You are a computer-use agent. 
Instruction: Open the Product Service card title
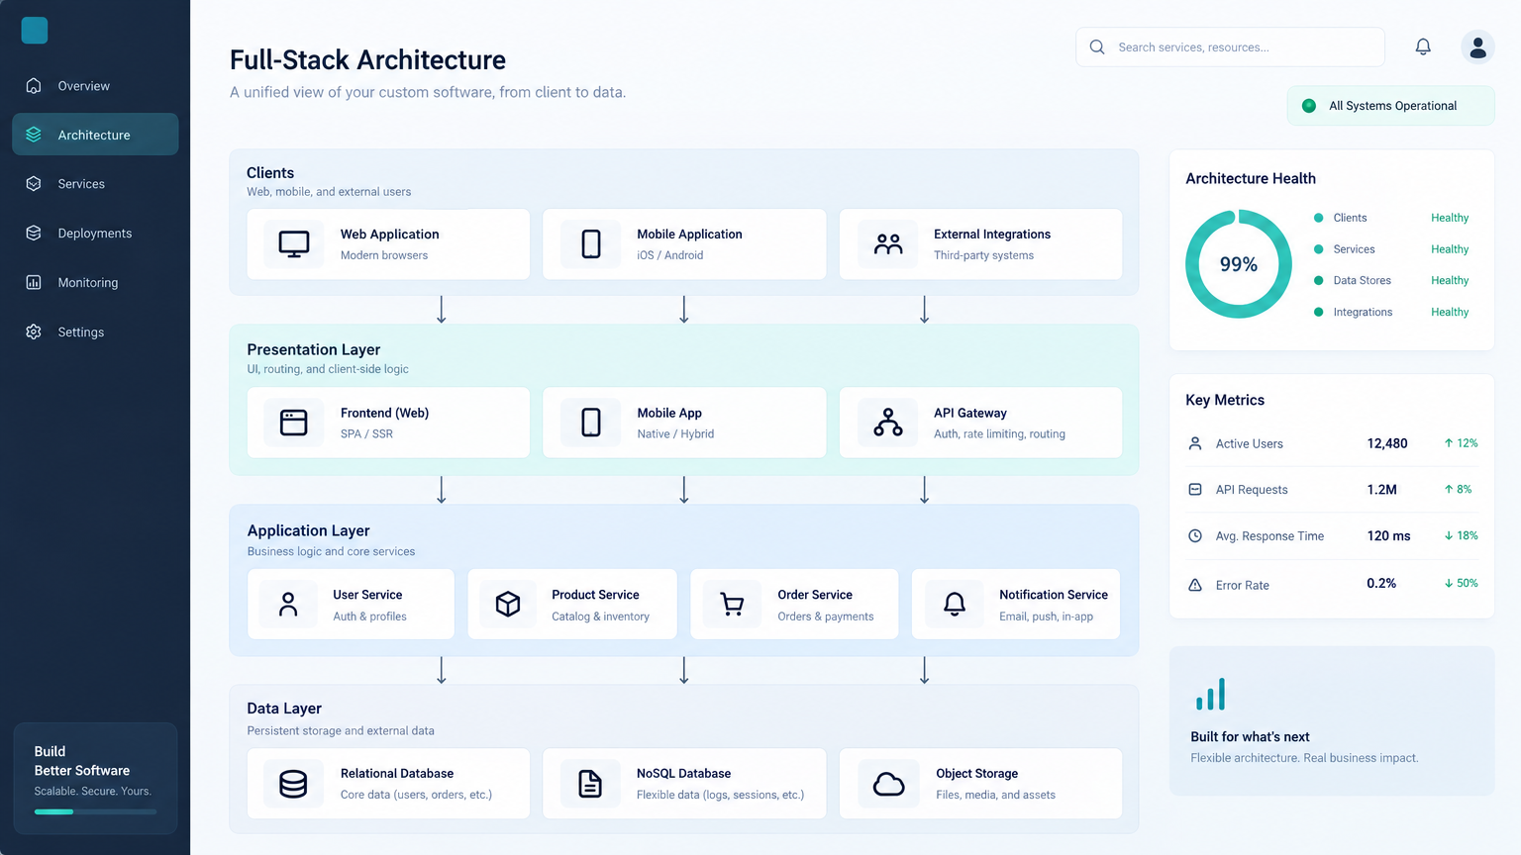[x=595, y=595]
